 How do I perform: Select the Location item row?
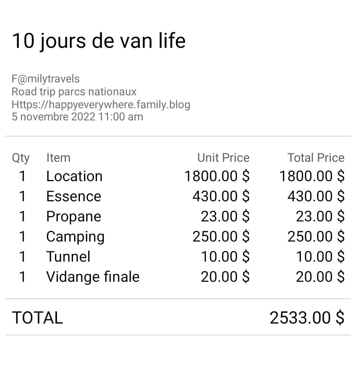tap(74, 176)
